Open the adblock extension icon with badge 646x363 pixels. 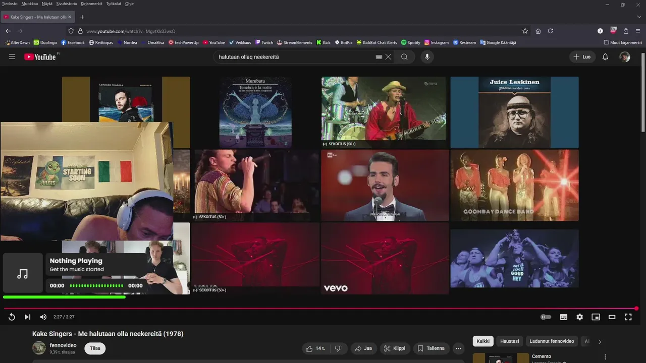(x=613, y=31)
